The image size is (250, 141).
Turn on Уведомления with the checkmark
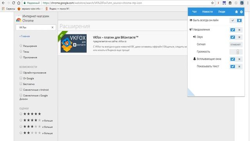pyautogui.click(x=233, y=30)
